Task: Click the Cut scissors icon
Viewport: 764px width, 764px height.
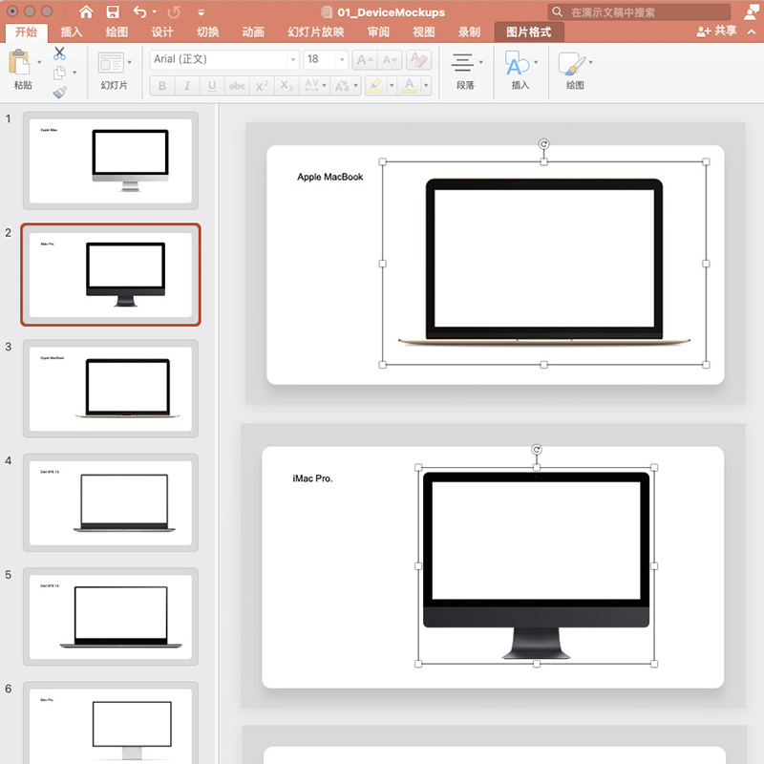Action: click(59, 53)
